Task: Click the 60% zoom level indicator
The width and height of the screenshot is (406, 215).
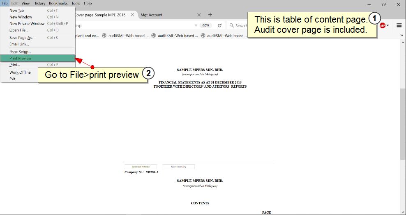Action: [206, 25]
